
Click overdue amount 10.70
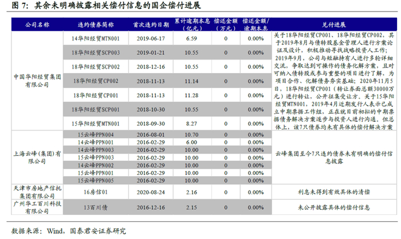191,135
